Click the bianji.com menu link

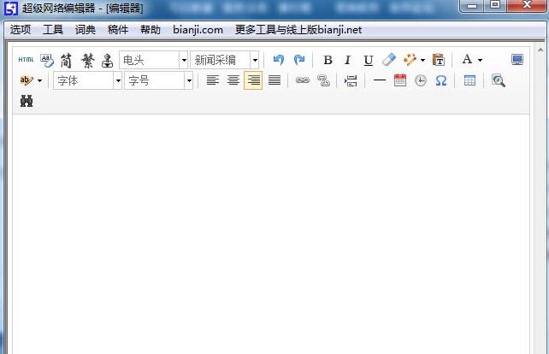pyautogui.click(x=198, y=30)
